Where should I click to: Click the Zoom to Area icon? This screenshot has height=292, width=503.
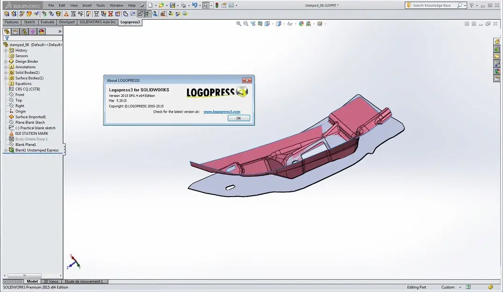(x=246, y=24)
